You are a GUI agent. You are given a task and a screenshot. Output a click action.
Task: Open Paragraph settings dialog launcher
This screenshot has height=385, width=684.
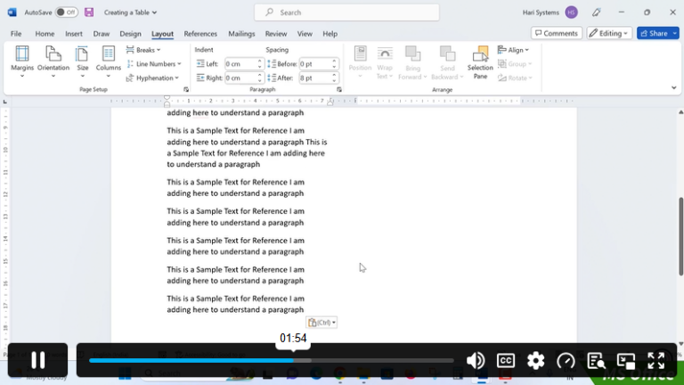click(x=339, y=89)
